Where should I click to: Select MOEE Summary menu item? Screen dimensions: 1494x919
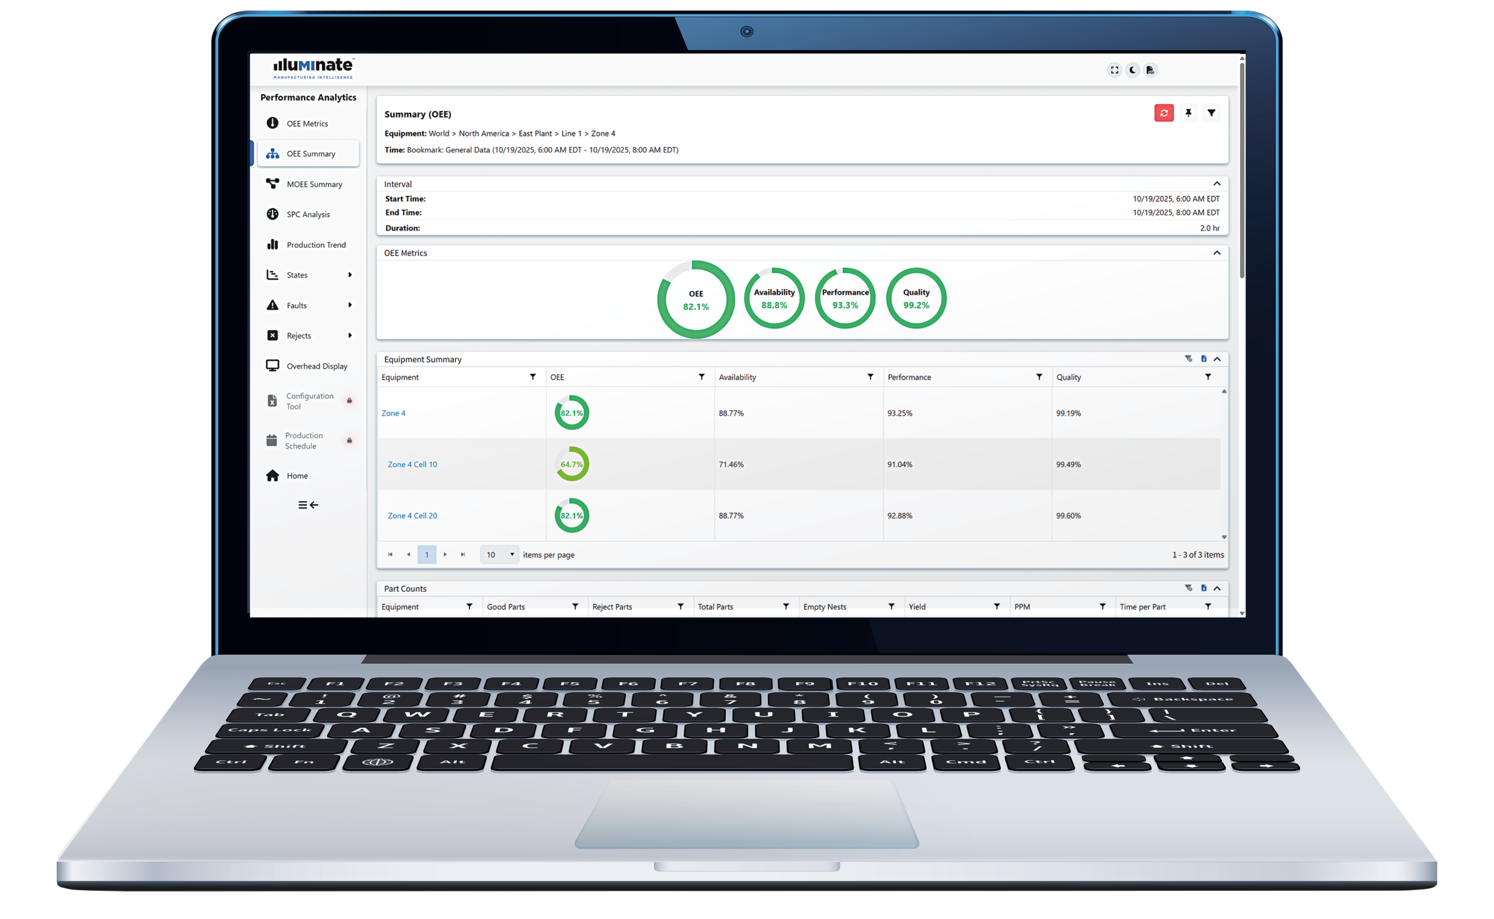[308, 184]
